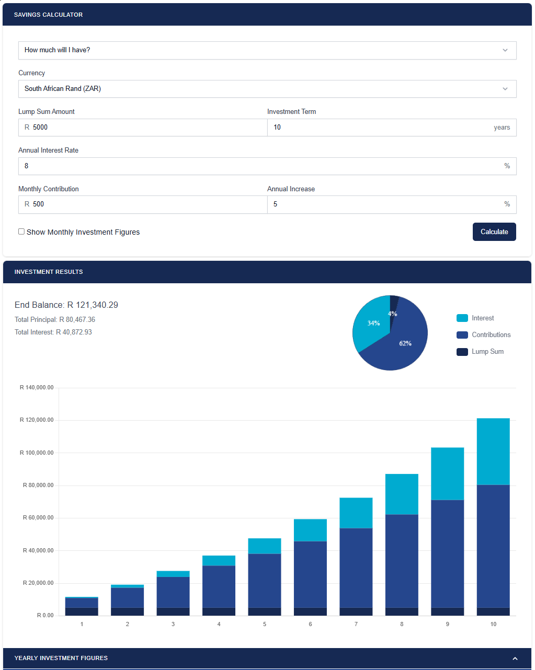Select the Monthly Contribution input field
535x670 pixels.
[146, 204]
